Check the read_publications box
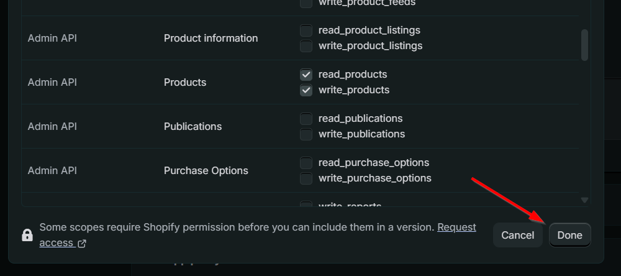621x276 pixels. [306, 119]
